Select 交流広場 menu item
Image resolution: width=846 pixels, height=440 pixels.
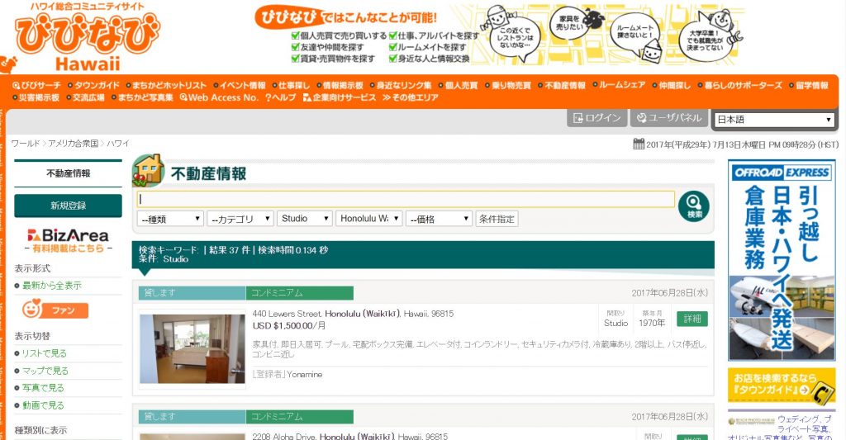[85, 97]
